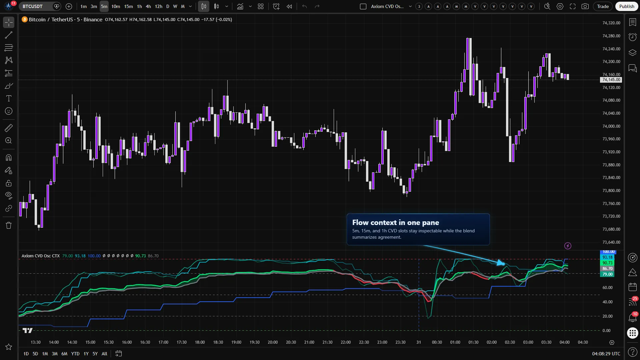Open the object tree layers panel

pos(633,53)
